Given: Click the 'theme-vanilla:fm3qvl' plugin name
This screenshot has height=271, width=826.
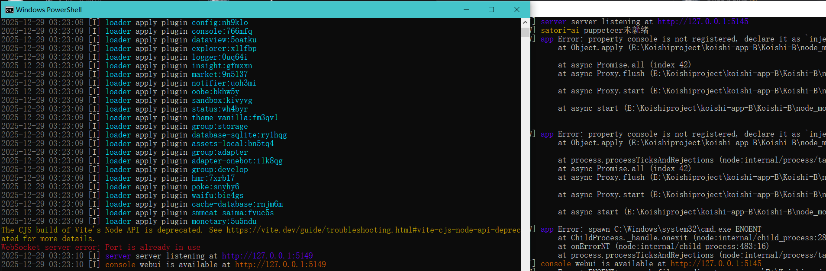Looking at the screenshot, I should tap(235, 118).
